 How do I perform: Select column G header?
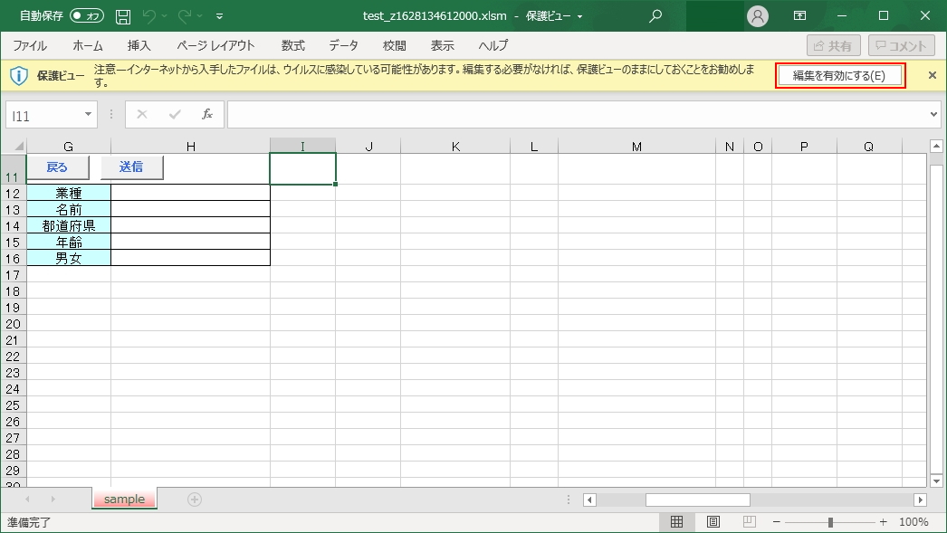click(x=68, y=146)
